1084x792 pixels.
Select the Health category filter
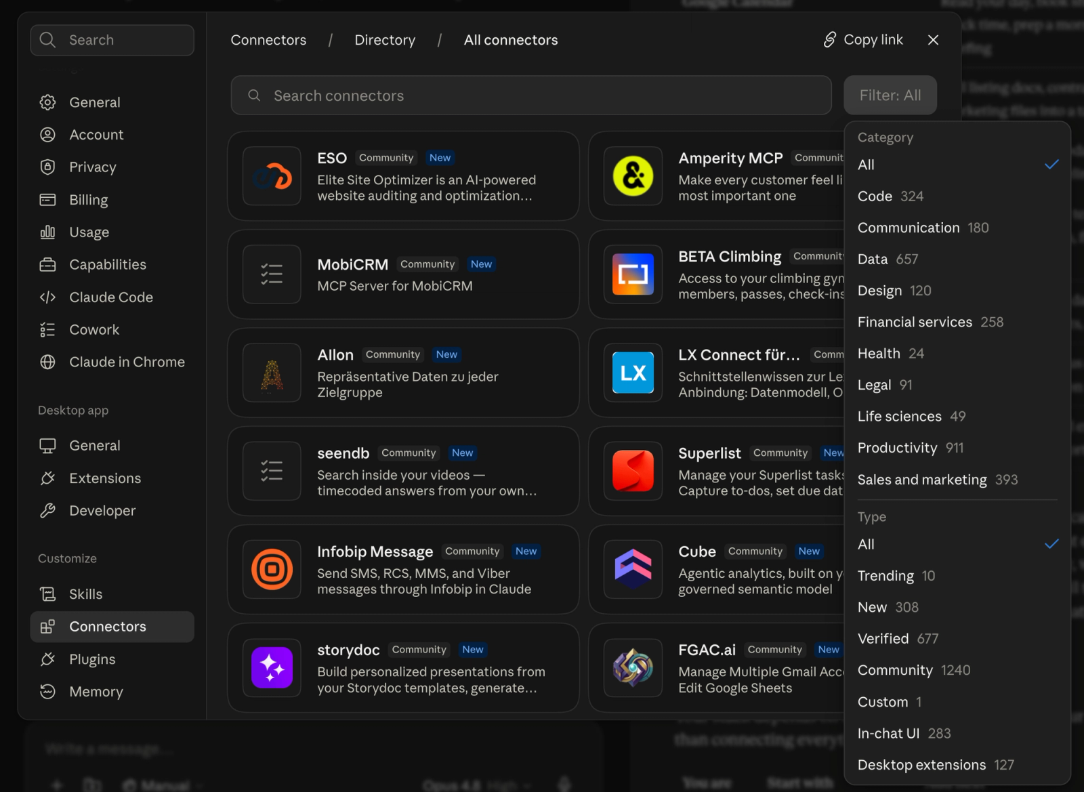click(x=957, y=354)
